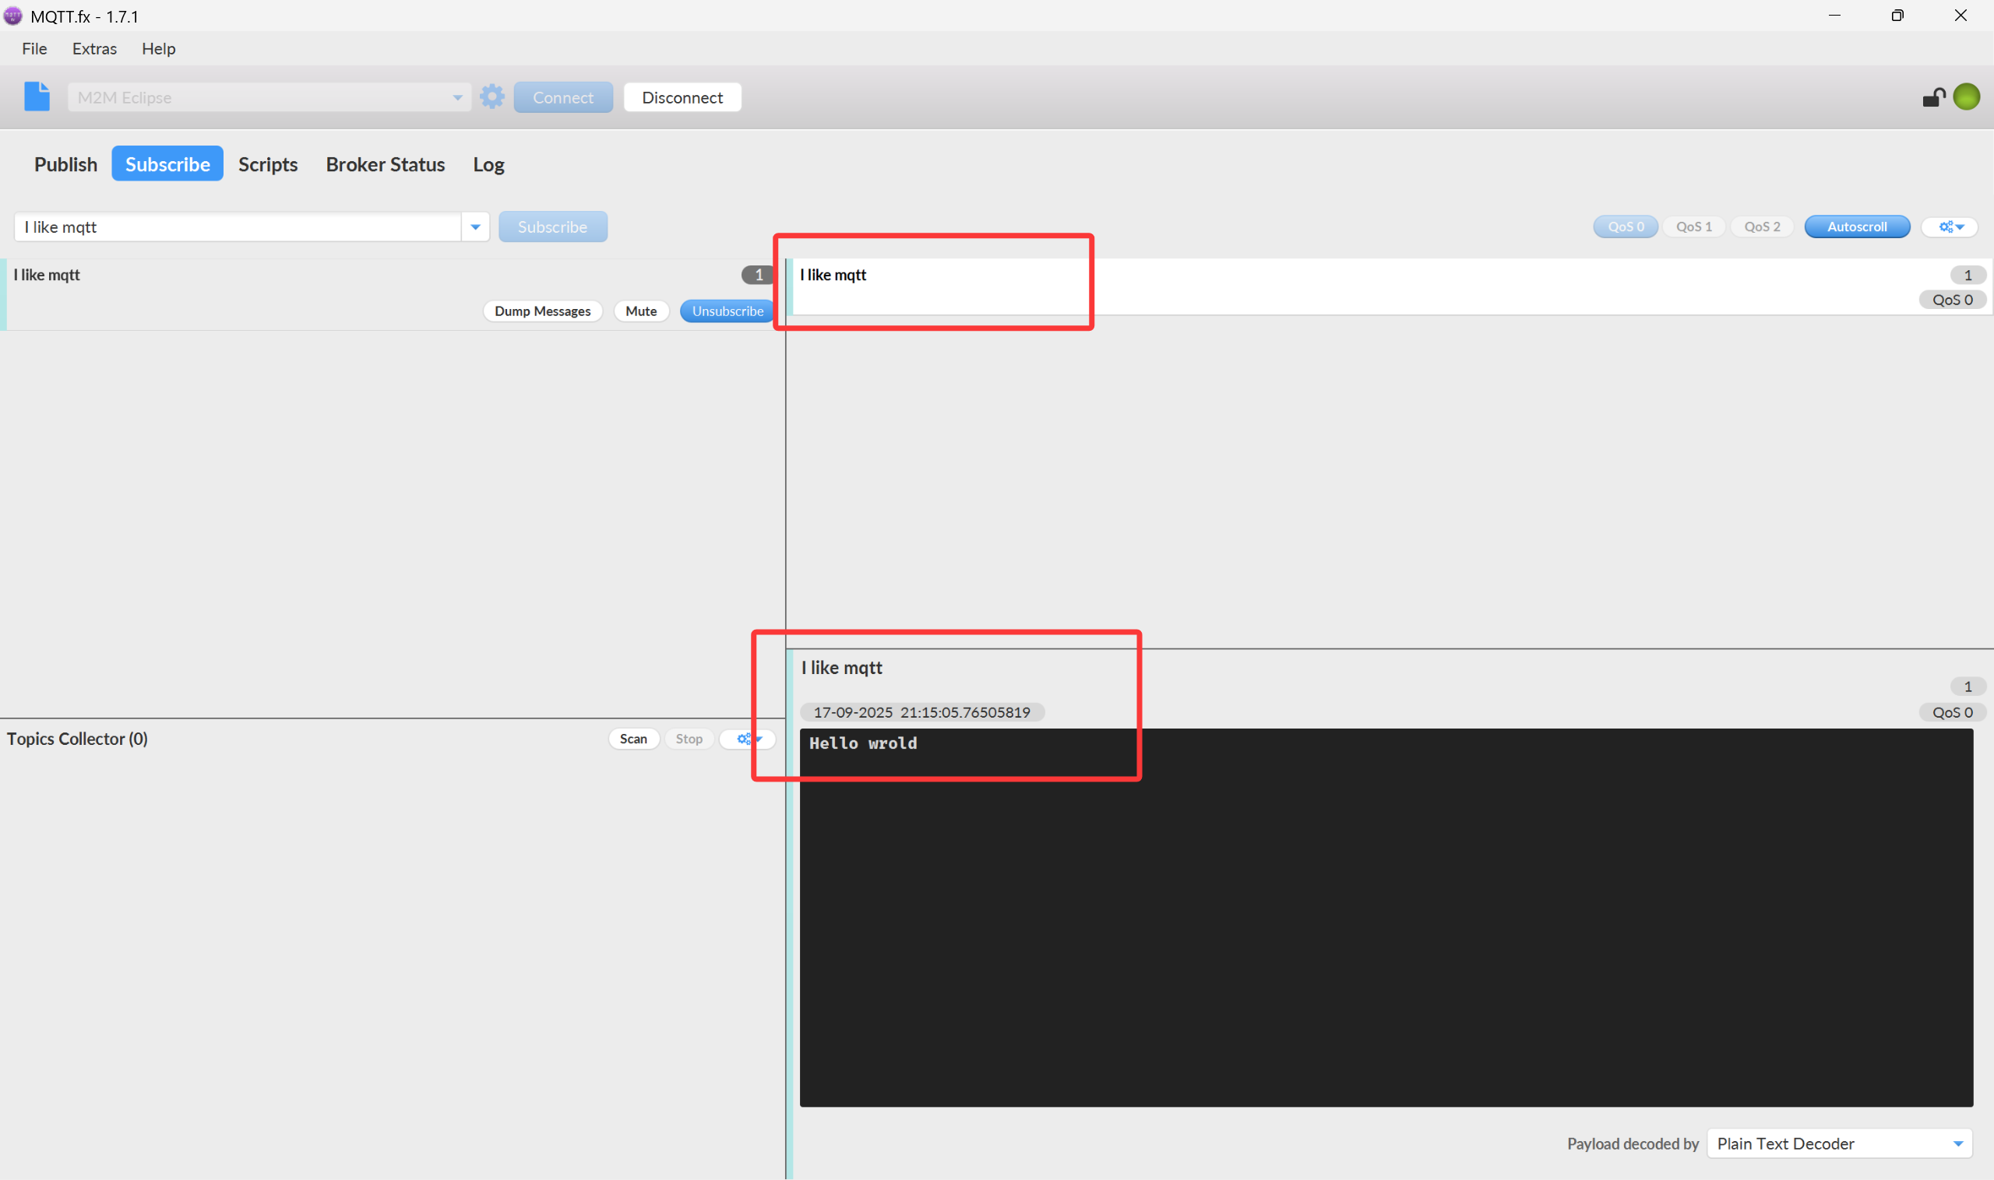Click the QoS 0 badge in message list row
This screenshot has width=1994, height=1180.
1953,300
